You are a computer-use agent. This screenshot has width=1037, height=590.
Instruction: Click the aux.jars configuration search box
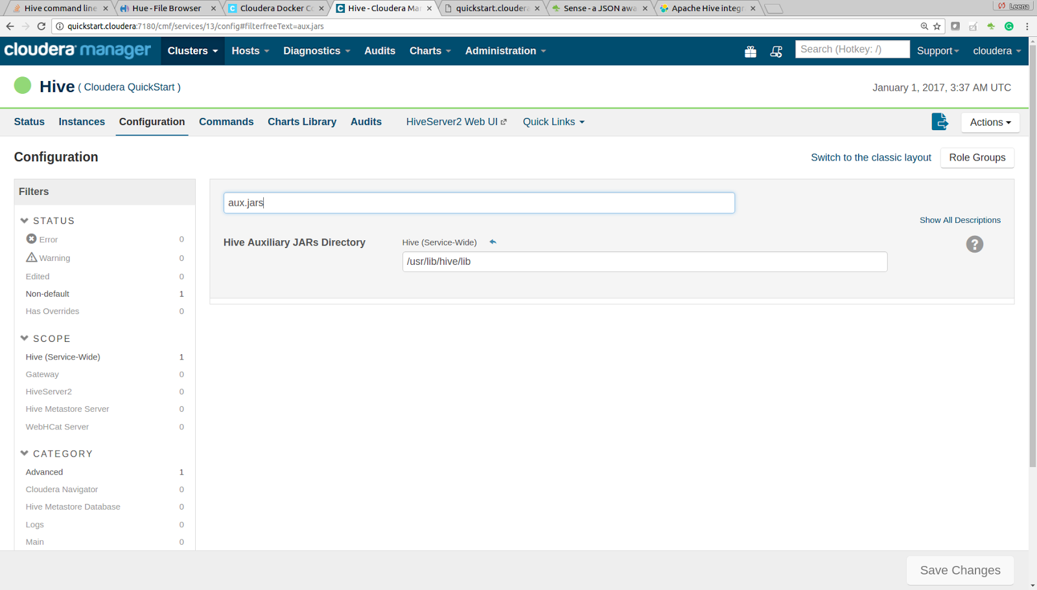[x=479, y=203]
